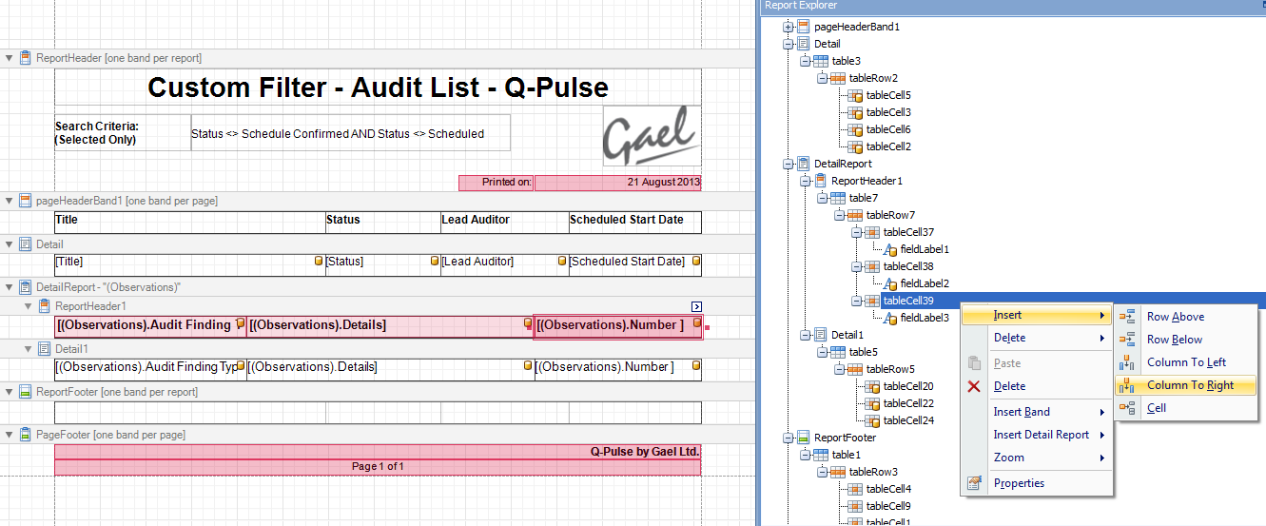Image resolution: width=1266 pixels, height=526 pixels.
Task: Click the red Delete X icon
Action: [x=974, y=386]
